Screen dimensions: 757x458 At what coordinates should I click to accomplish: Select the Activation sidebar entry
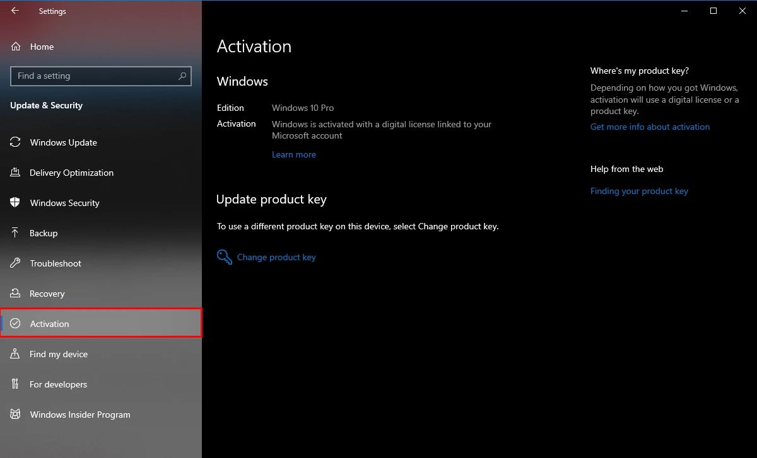(x=101, y=323)
